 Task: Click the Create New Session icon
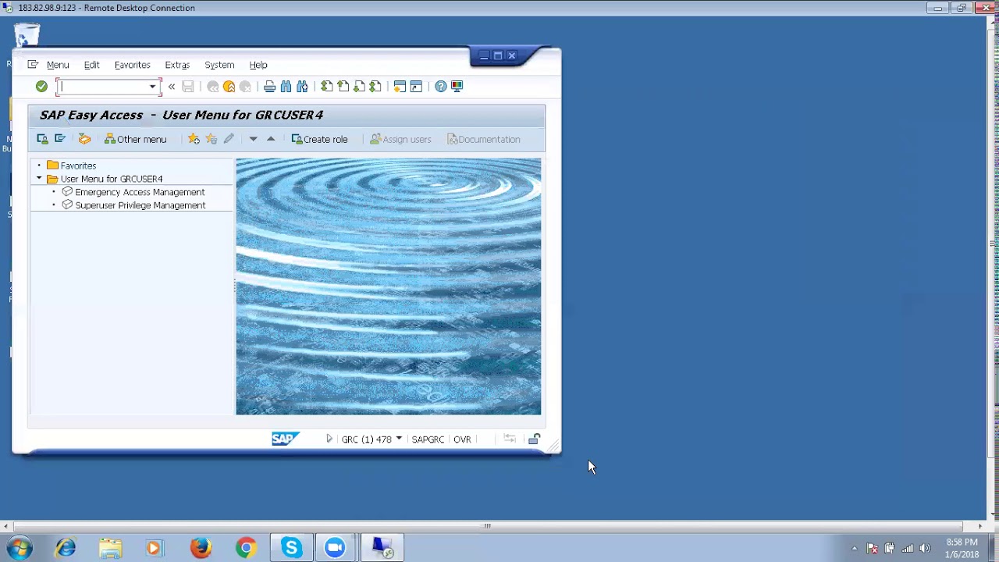pyautogui.click(x=400, y=87)
